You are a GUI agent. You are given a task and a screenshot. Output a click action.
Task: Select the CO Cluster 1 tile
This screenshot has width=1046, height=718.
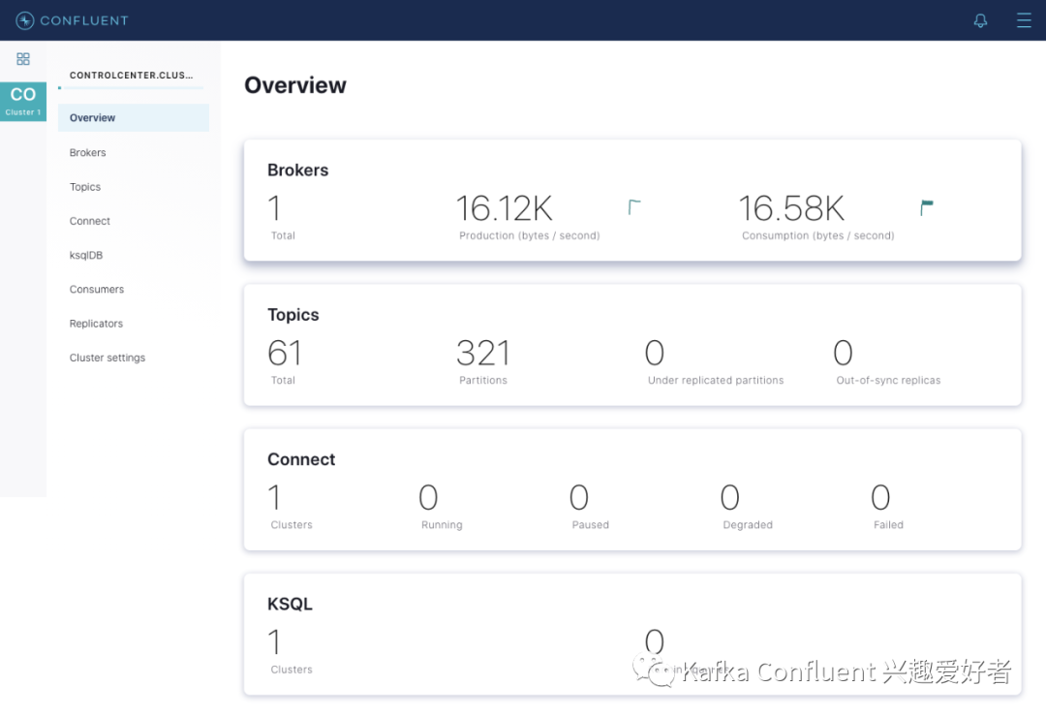(23, 102)
